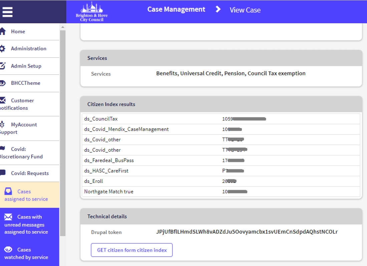Click the Home house icon
Screen dimensions: 367x266
3,31
